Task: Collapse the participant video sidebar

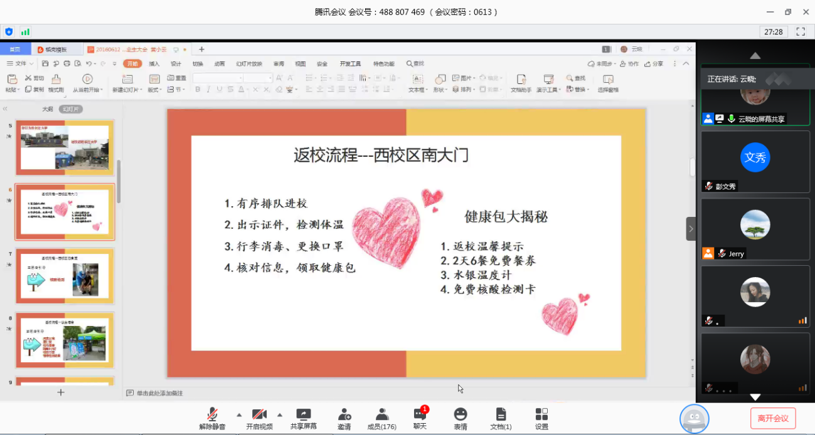Action: point(691,229)
